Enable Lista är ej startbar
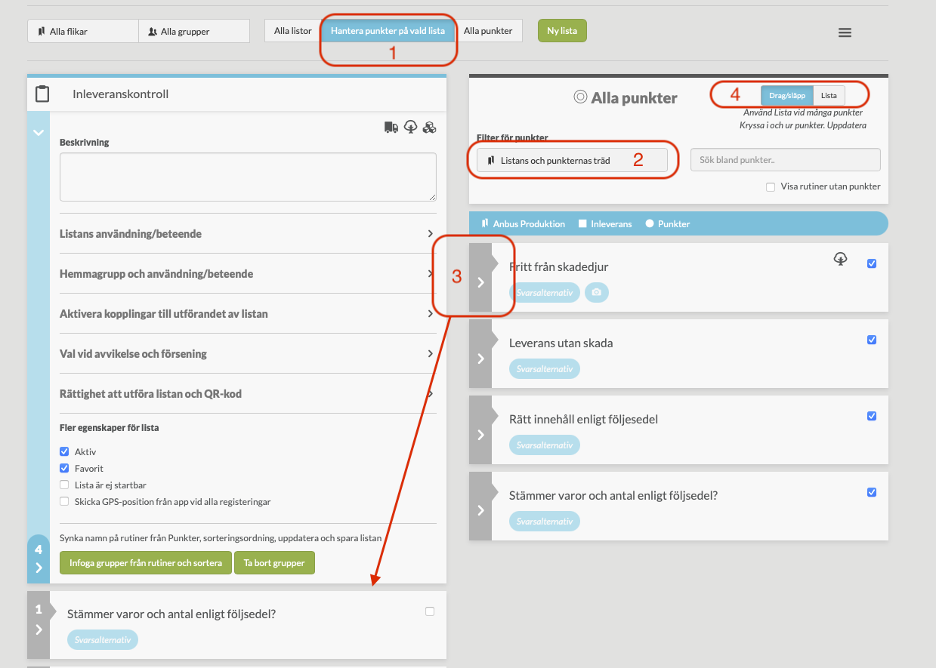This screenshot has width=936, height=668. (64, 485)
